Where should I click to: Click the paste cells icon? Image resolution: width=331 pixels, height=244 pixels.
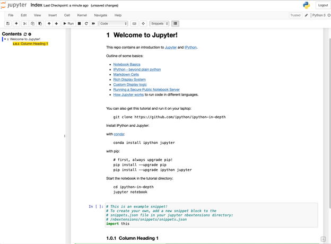[x=40, y=23]
